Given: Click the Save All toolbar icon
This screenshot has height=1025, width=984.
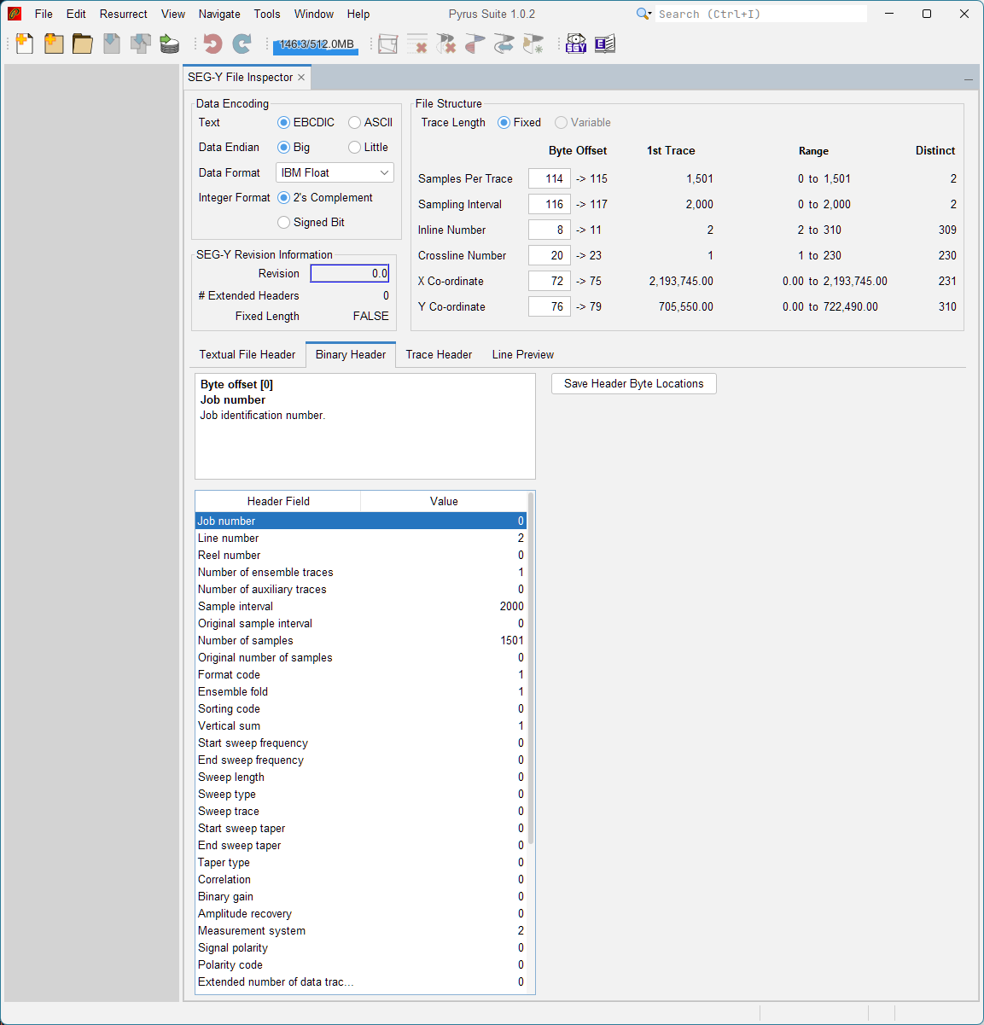Looking at the screenshot, I should click(x=141, y=44).
